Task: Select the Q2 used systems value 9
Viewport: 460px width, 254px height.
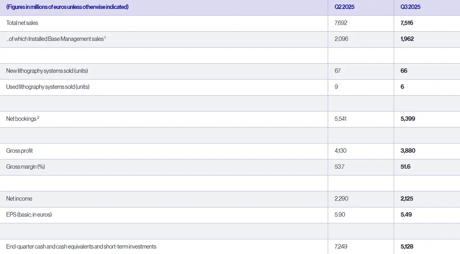Action: 336,87
